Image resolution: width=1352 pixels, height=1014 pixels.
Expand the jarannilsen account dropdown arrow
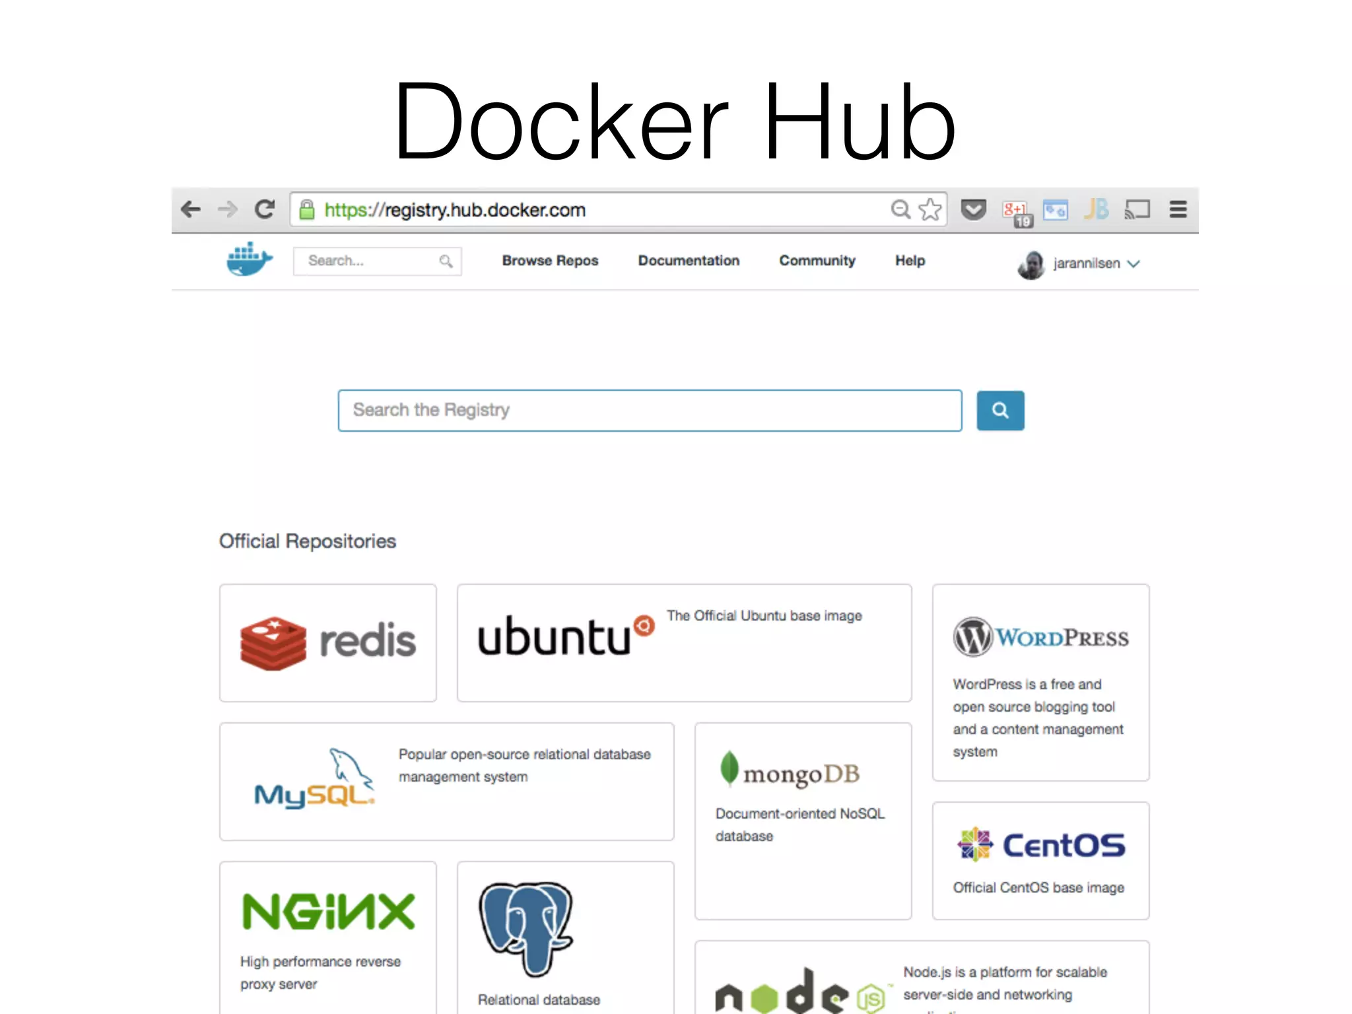click(x=1133, y=264)
